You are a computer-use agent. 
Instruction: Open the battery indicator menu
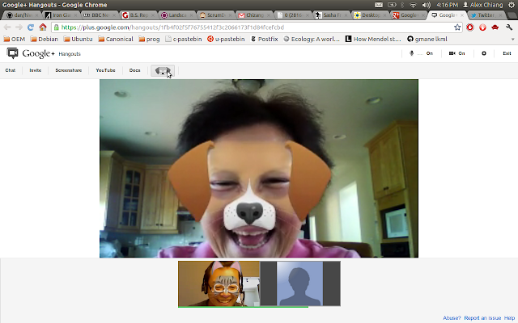pos(392,5)
